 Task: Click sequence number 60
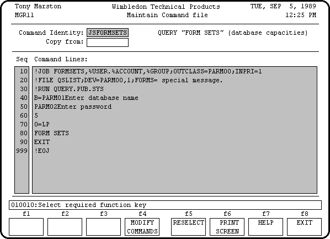click(24, 115)
